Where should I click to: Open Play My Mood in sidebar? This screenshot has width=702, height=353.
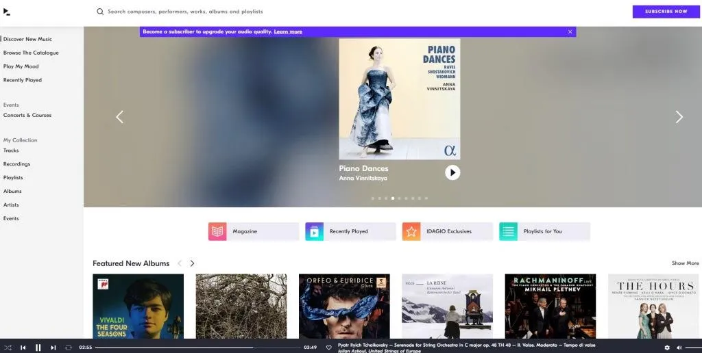21,66
